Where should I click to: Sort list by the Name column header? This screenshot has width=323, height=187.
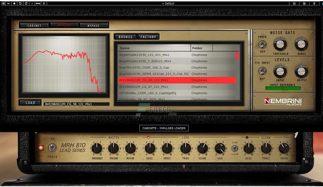(154, 48)
